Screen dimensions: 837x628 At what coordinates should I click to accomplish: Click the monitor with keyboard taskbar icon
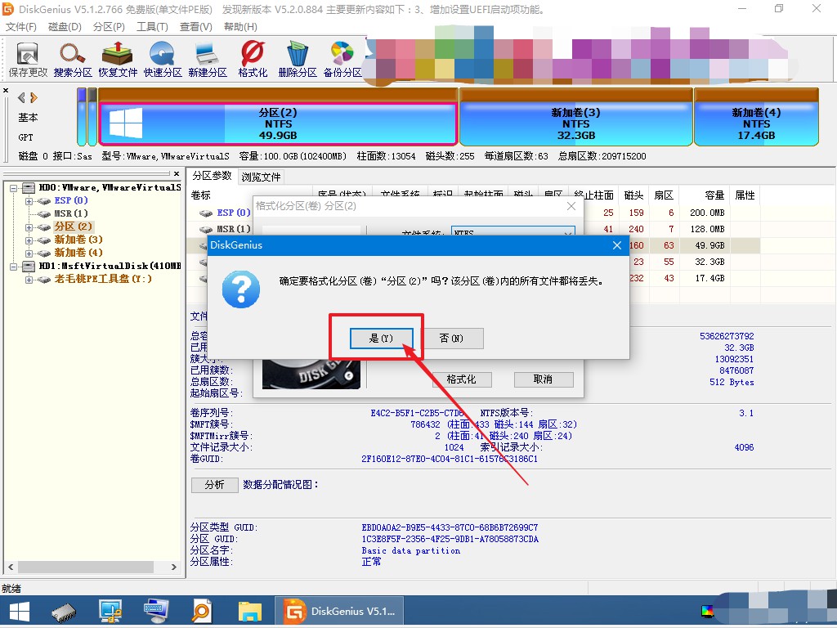tap(156, 612)
